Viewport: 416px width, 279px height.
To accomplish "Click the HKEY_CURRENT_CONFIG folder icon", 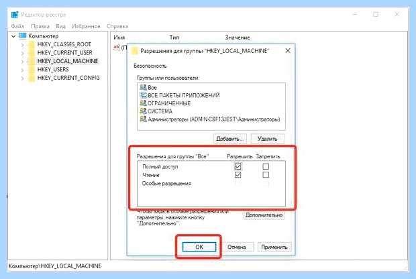I will click(x=32, y=78).
